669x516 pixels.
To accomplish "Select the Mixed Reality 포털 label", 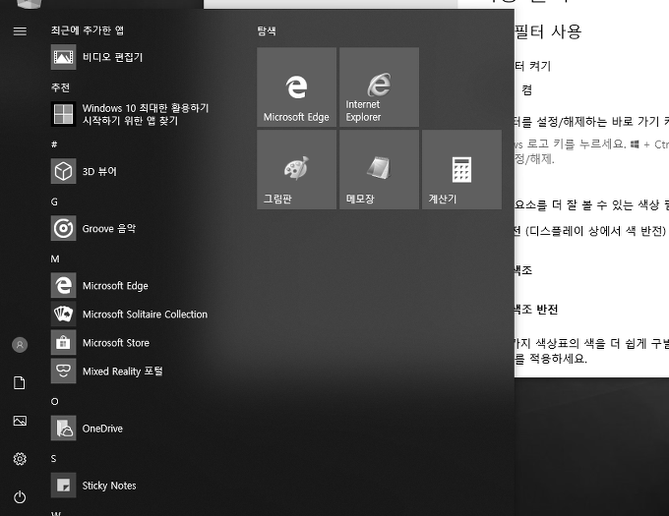I will pos(123,372).
